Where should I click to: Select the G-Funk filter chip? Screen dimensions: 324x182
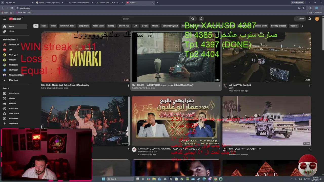145,26
